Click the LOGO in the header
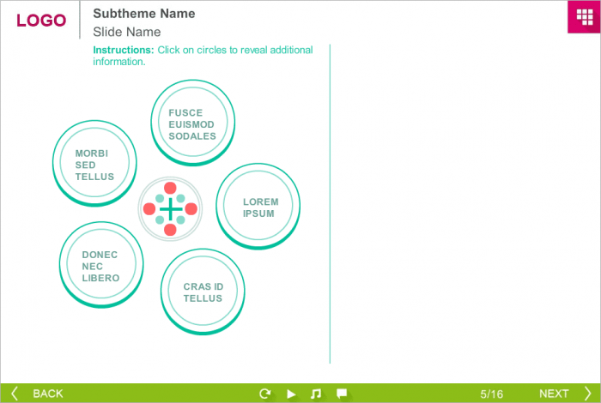Viewport: 601px width, 403px height. coord(40,21)
